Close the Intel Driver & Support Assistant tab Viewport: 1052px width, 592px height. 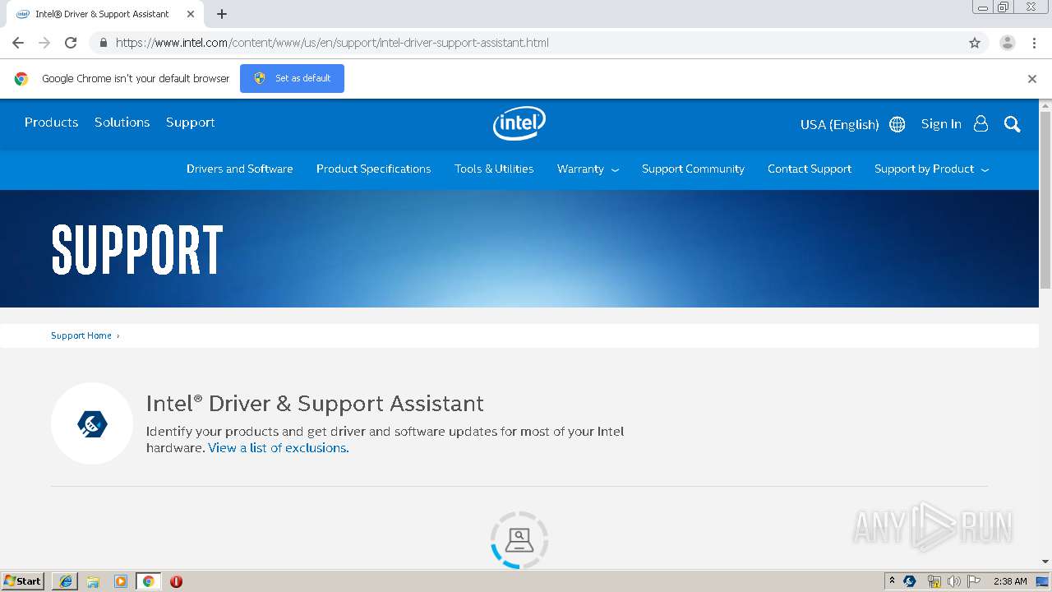pos(191,14)
